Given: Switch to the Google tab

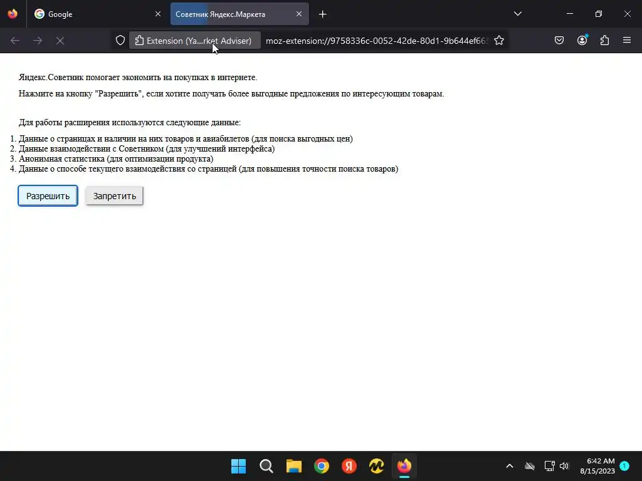Looking at the screenshot, I should click(x=97, y=14).
